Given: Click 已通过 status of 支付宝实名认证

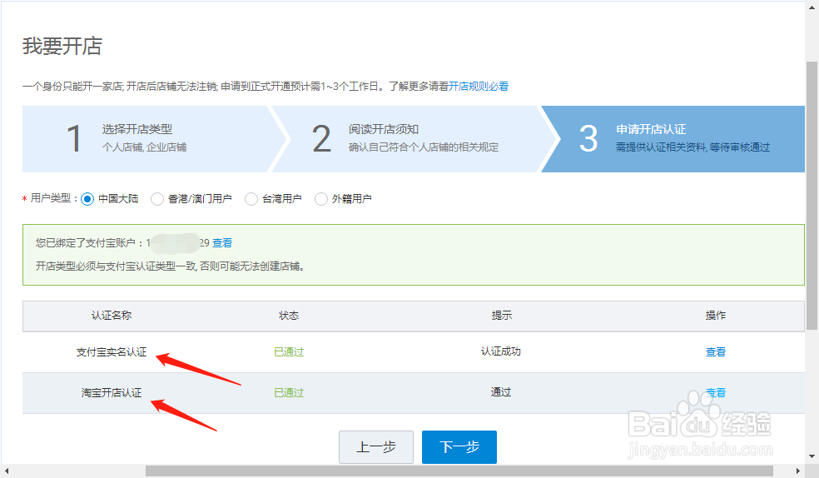Looking at the screenshot, I should [x=289, y=352].
